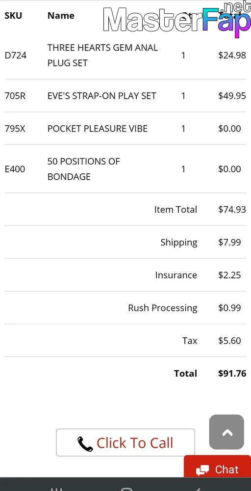Click the Name column header

(x=61, y=16)
